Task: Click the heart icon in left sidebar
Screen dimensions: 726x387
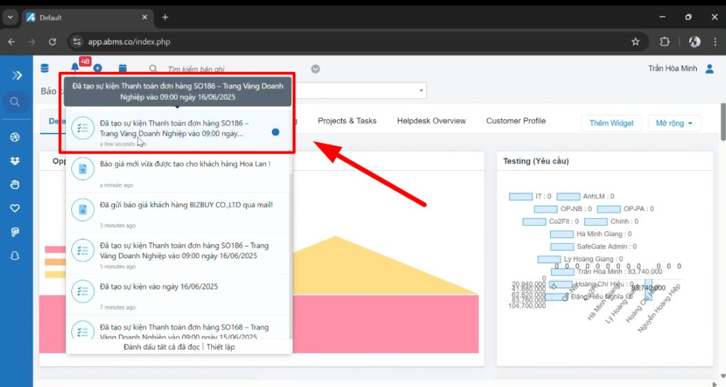Action: (15, 208)
